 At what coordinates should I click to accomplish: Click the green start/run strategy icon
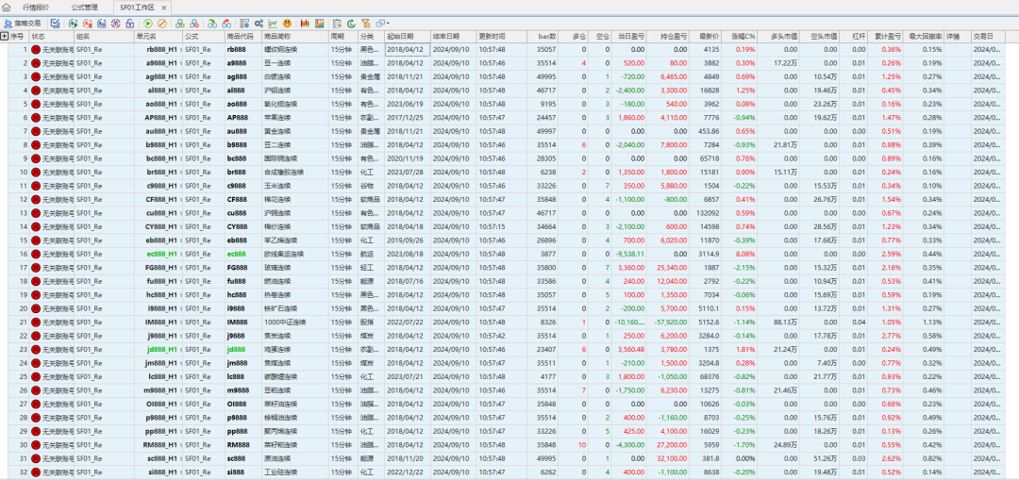point(147,23)
